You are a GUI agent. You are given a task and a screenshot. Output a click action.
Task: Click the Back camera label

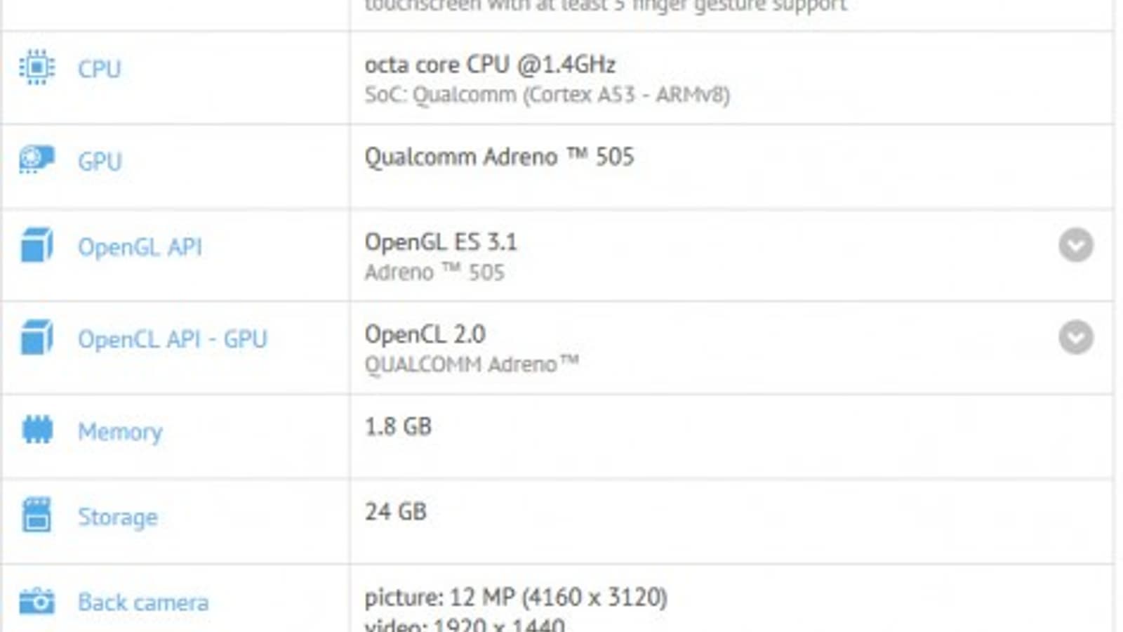[143, 603]
